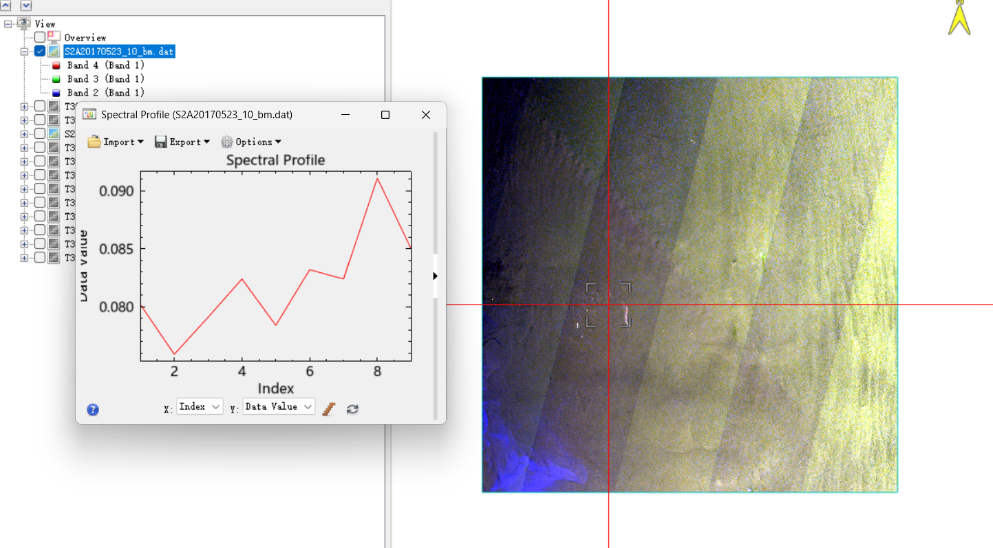The height and width of the screenshot is (548, 993).
Task: Check the collapsed S2 layer checkbox
Action: (x=40, y=133)
